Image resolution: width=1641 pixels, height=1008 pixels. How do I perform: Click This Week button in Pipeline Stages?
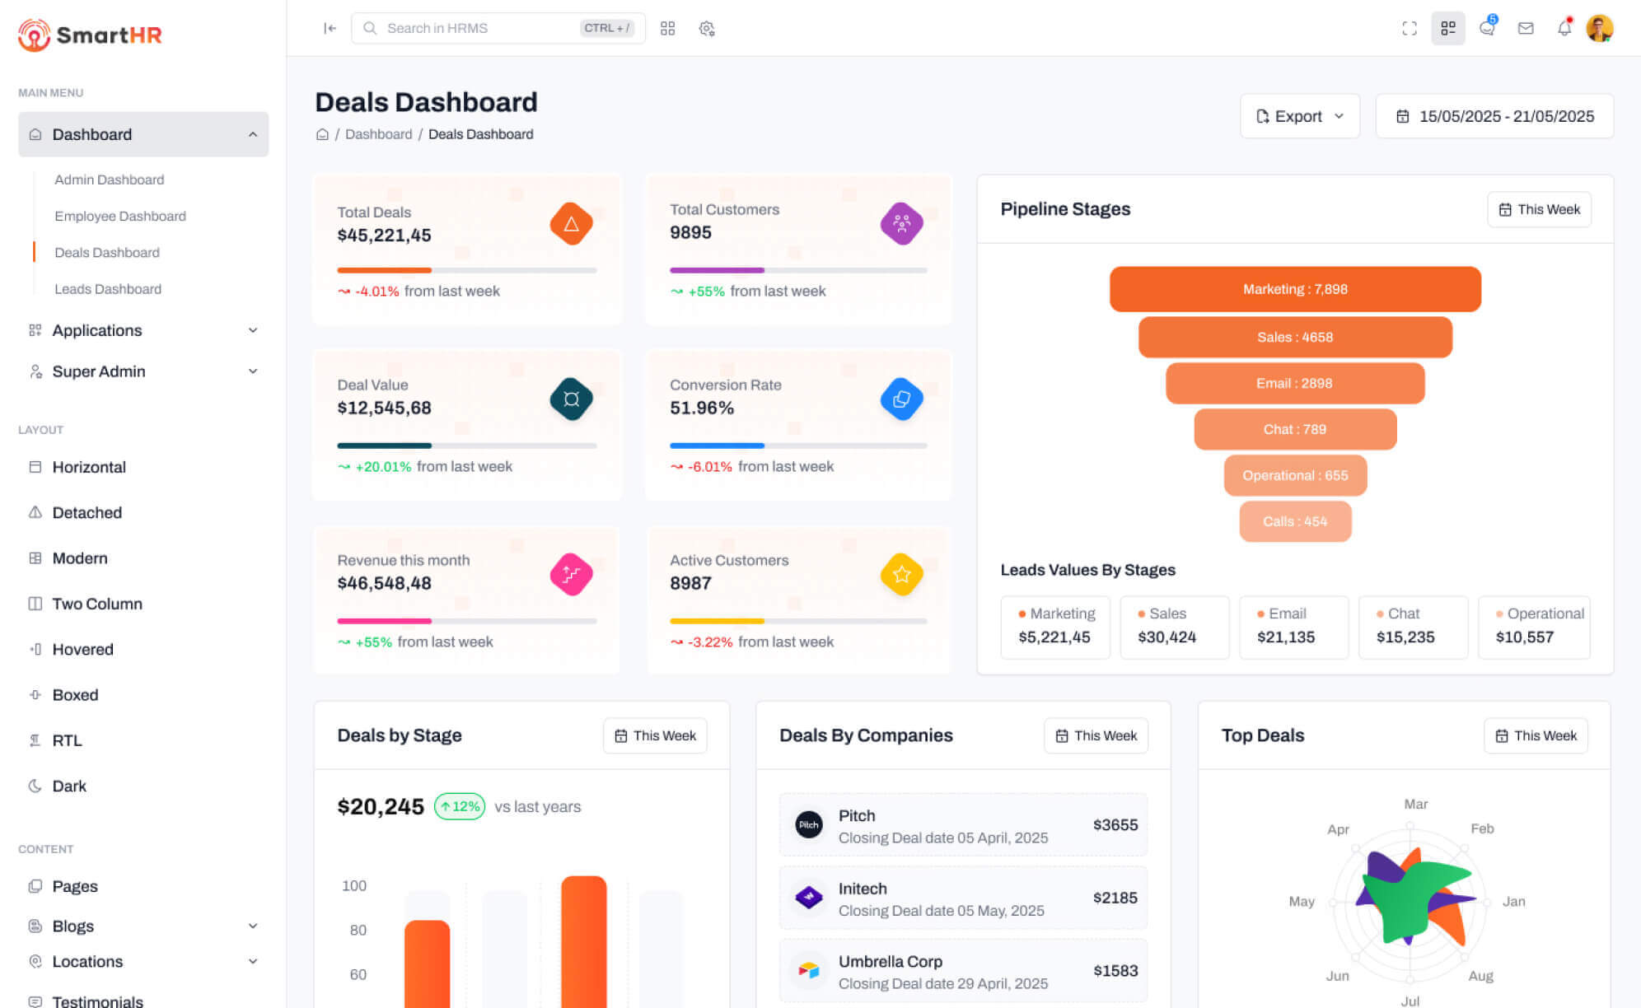pyautogui.click(x=1538, y=209)
